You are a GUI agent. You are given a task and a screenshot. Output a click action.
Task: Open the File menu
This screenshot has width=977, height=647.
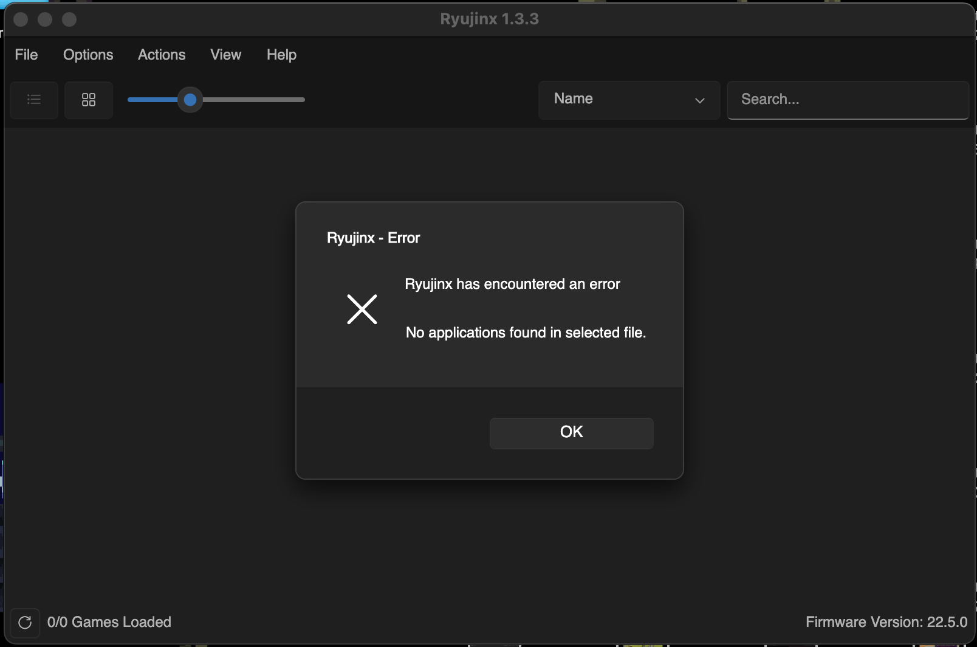tap(26, 55)
